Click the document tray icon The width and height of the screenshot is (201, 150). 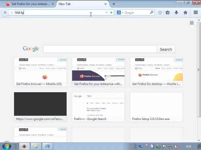click(152, 146)
